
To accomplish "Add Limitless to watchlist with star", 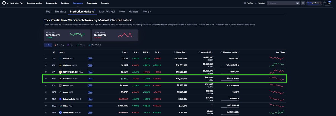I will [46, 65].
